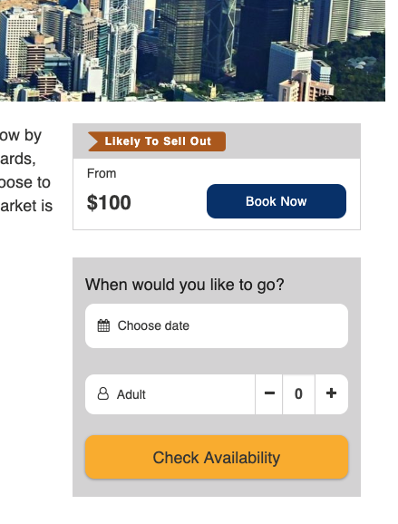Open the Choose date field
Screen dimensions: 398x524
(217, 325)
